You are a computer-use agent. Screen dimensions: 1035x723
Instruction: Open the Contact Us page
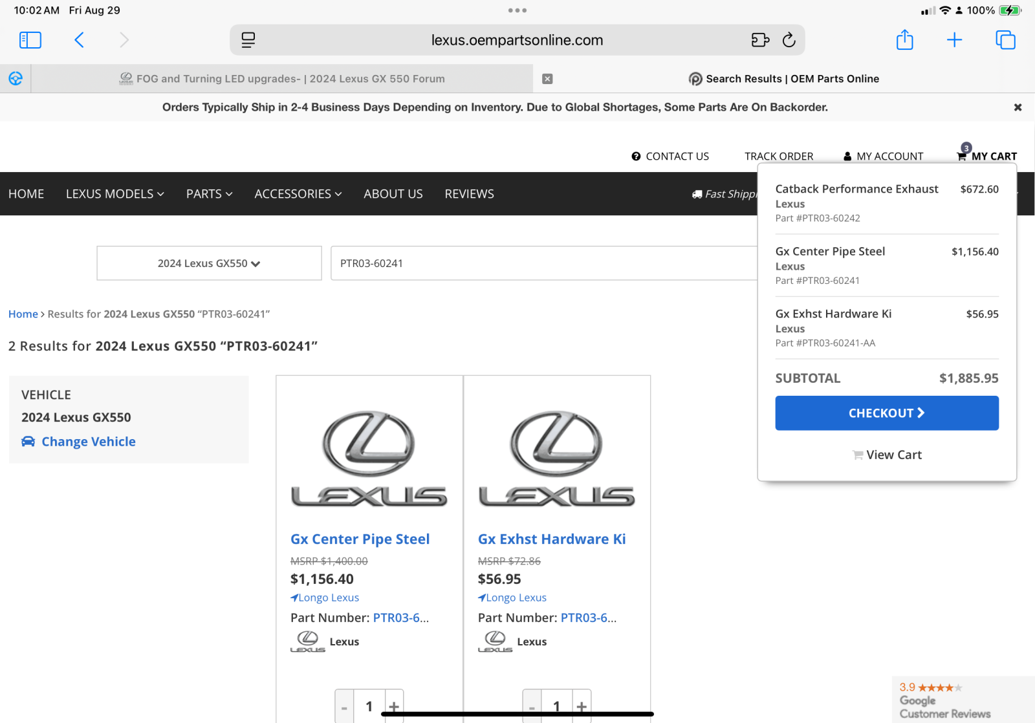pyautogui.click(x=670, y=156)
